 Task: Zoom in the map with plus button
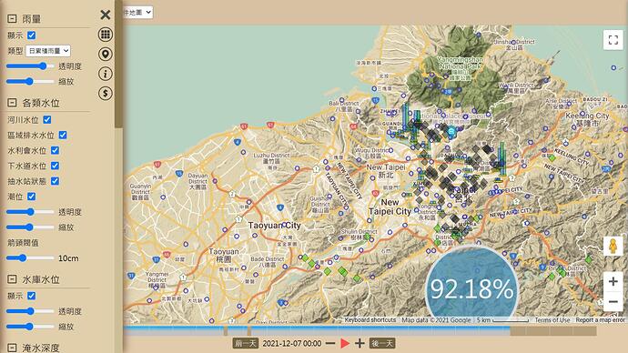(x=613, y=281)
